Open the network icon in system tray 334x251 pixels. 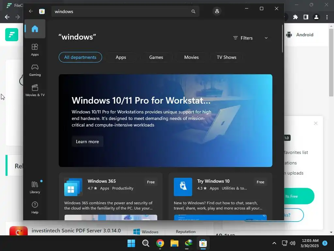pos(284,243)
